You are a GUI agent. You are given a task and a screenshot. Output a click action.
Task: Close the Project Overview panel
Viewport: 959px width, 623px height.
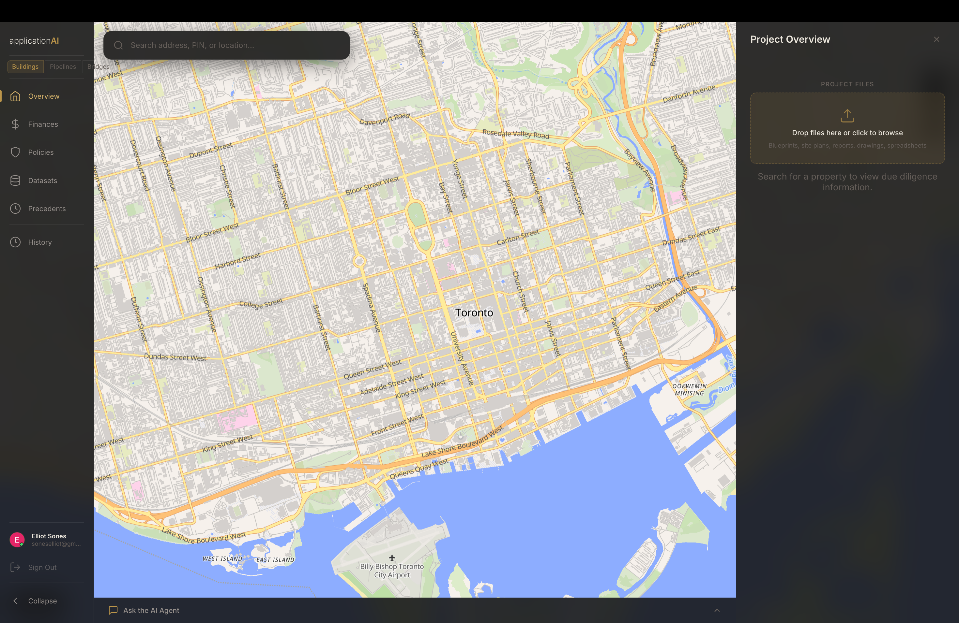tap(936, 39)
